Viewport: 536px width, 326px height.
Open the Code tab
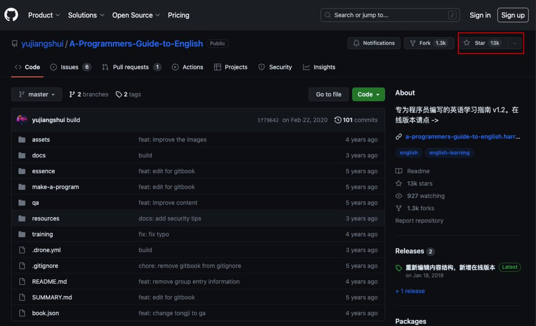coord(27,67)
